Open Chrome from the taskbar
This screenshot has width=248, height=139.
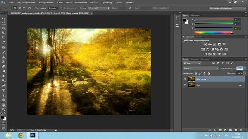pos(21,136)
